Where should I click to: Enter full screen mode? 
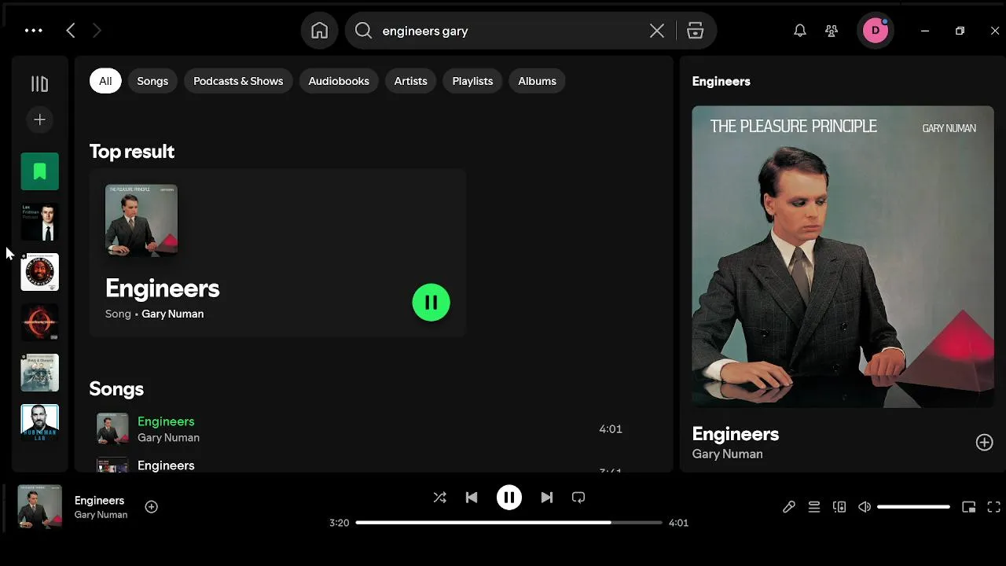994,507
